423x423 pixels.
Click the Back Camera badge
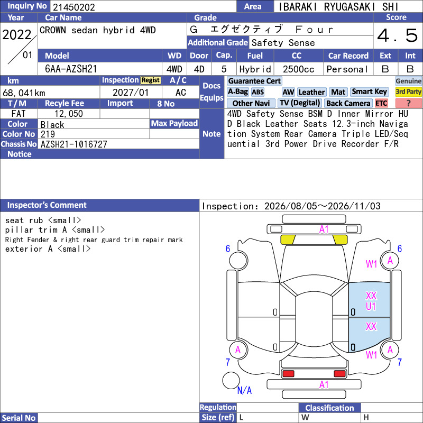click(348, 103)
